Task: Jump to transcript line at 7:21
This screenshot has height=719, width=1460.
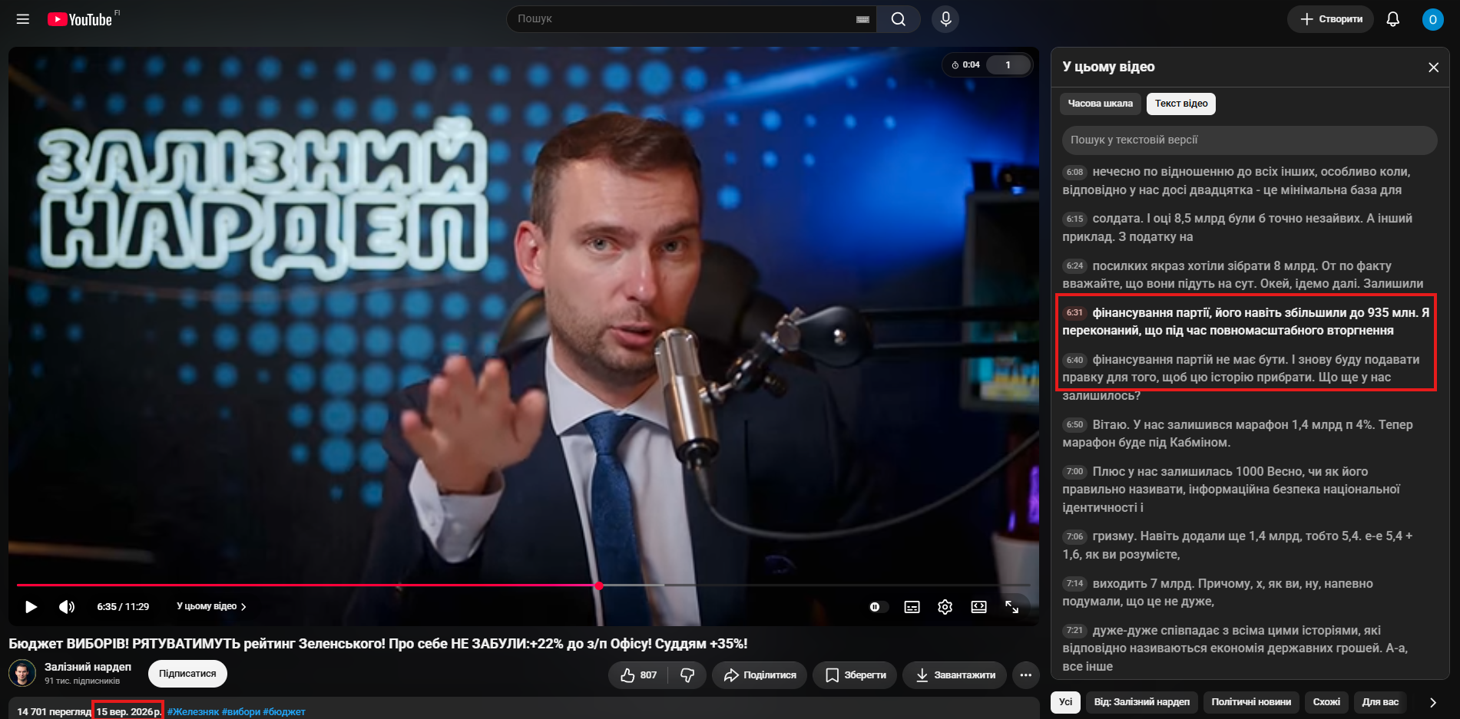Action: [x=1248, y=648]
